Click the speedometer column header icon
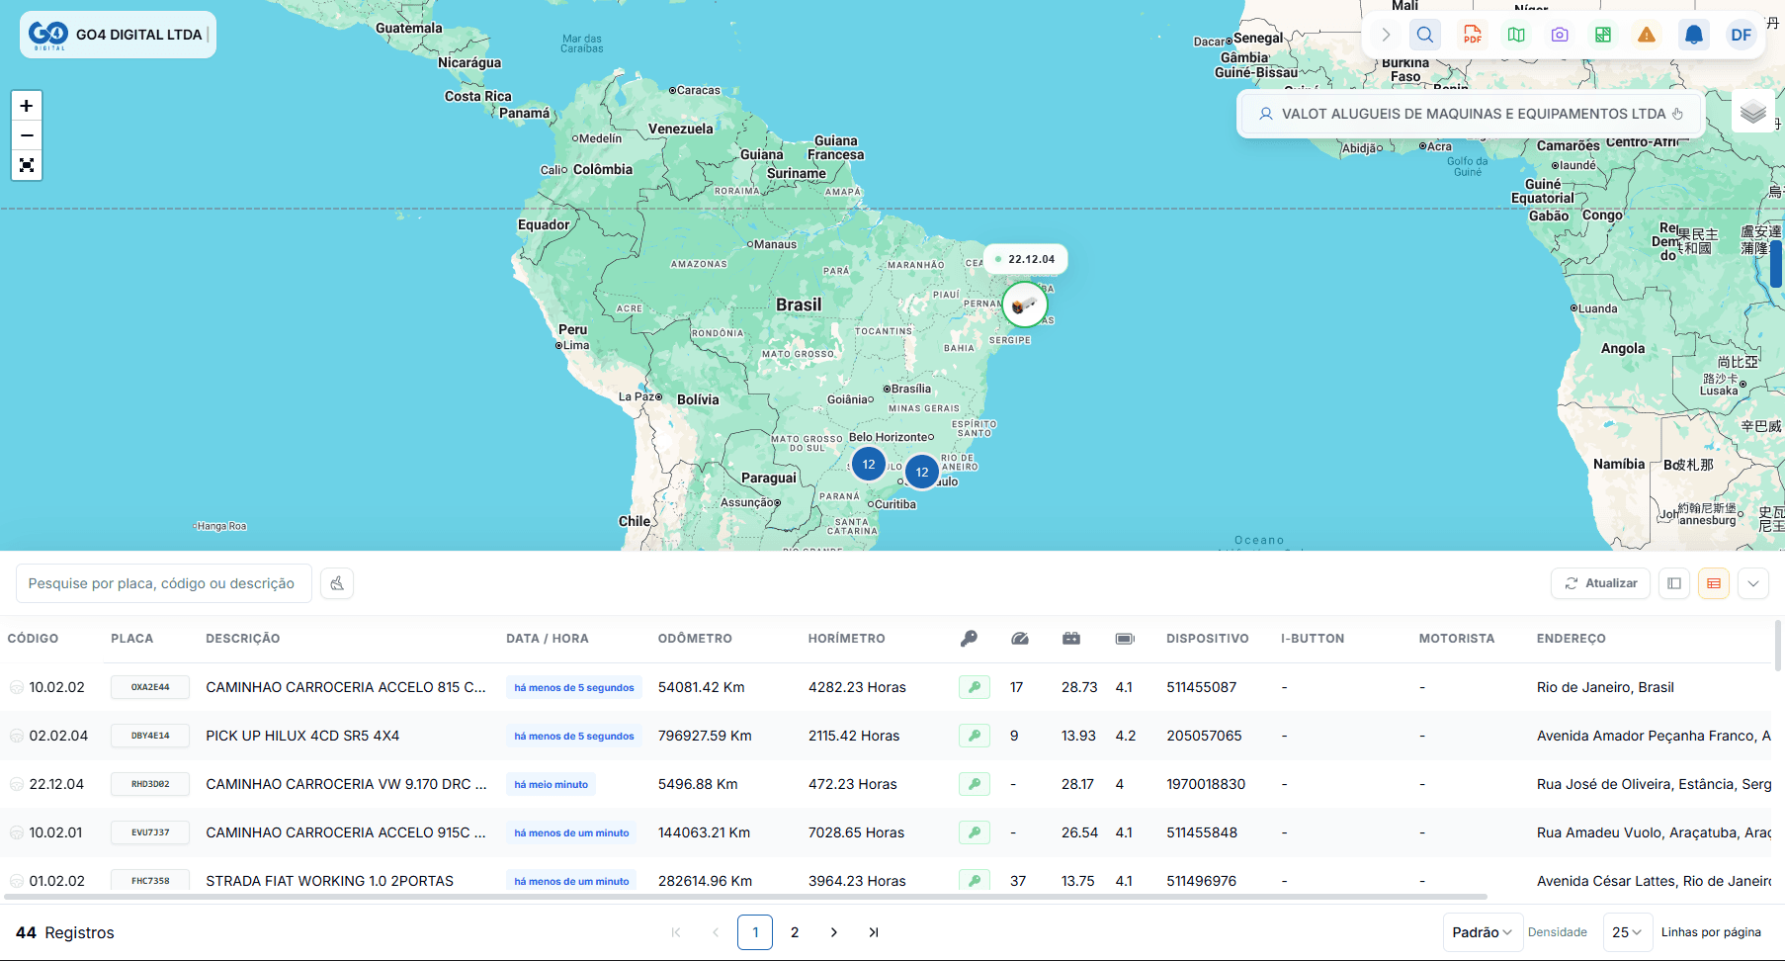 (x=1020, y=639)
